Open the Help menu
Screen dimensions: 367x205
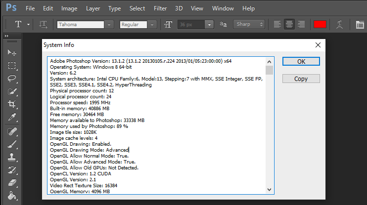[248, 8]
